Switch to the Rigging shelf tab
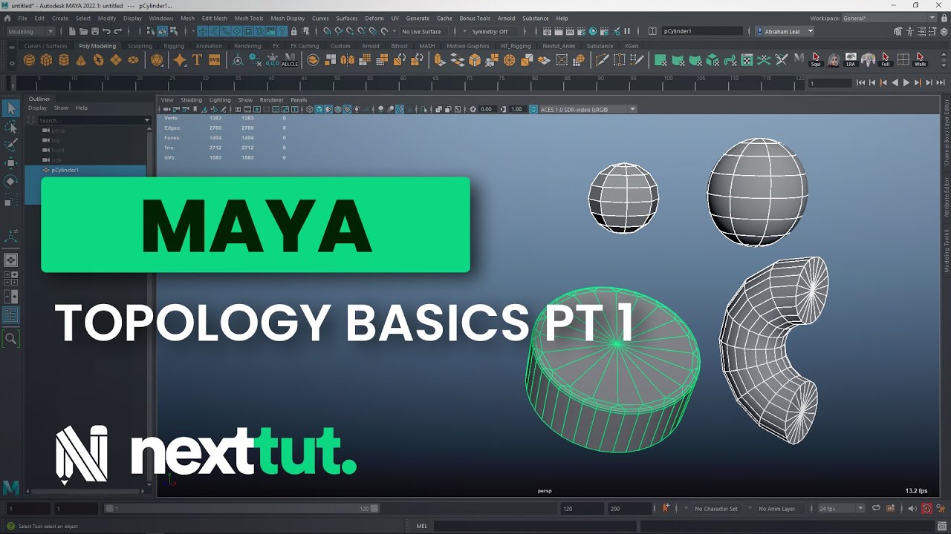Image resolution: width=951 pixels, height=534 pixels. point(174,46)
